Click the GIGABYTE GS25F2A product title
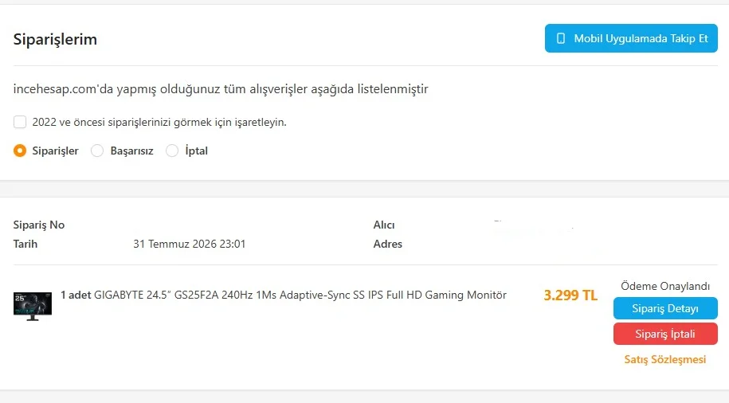Image resolution: width=729 pixels, height=403 pixels. [300, 295]
